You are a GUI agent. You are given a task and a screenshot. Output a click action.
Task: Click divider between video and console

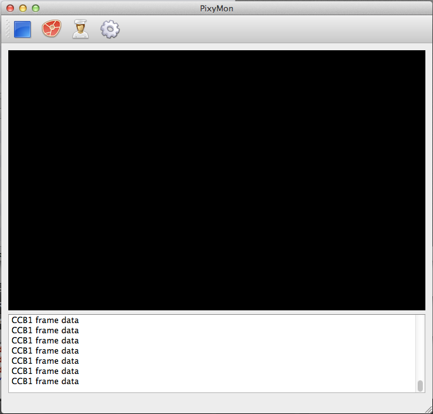point(216,312)
